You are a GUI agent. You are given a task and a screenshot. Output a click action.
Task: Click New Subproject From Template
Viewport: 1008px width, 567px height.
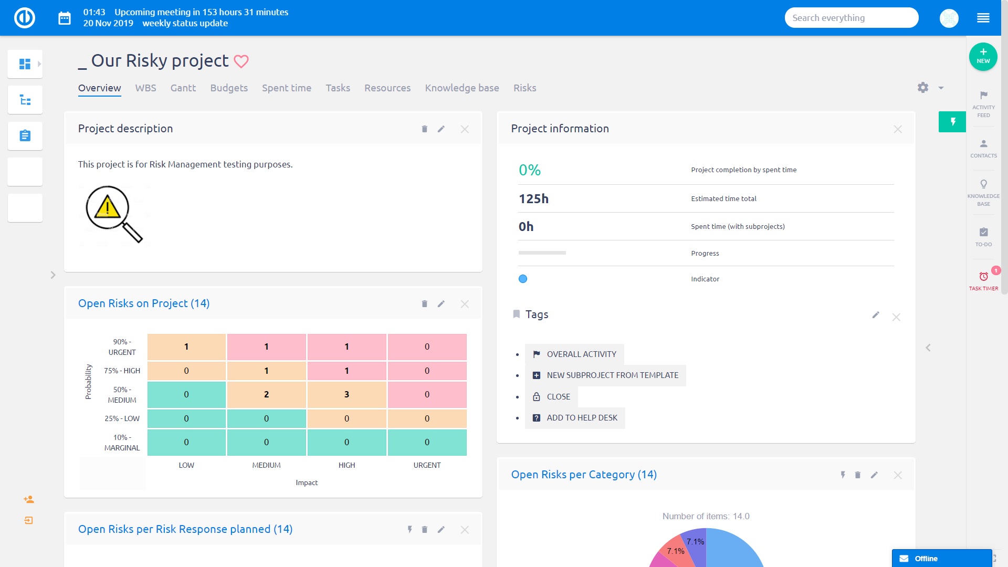(x=605, y=375)
